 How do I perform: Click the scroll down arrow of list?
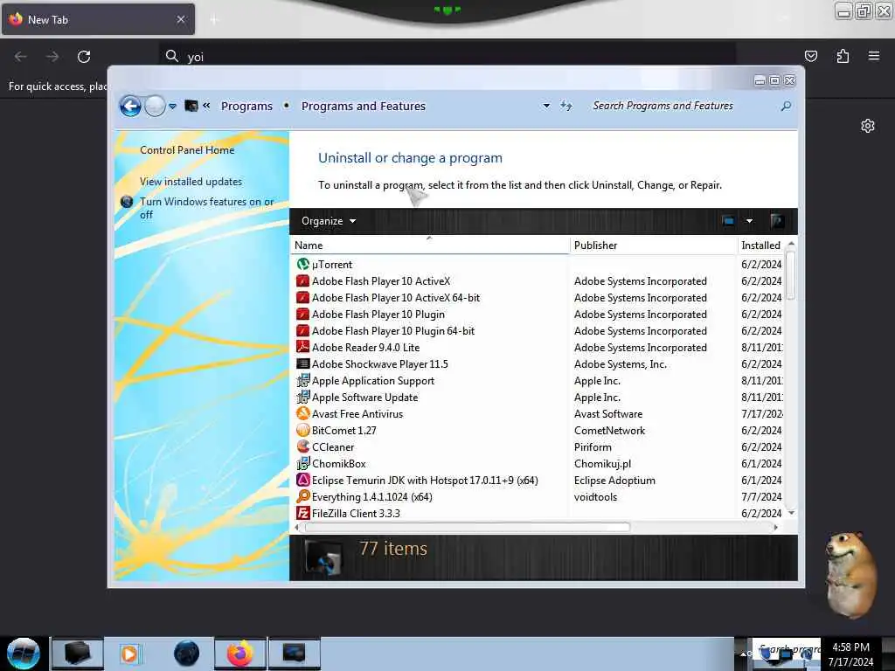tap(791, 513)
